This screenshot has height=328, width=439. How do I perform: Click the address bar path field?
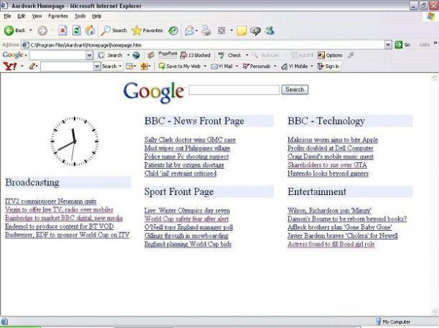tap(203, 45)
